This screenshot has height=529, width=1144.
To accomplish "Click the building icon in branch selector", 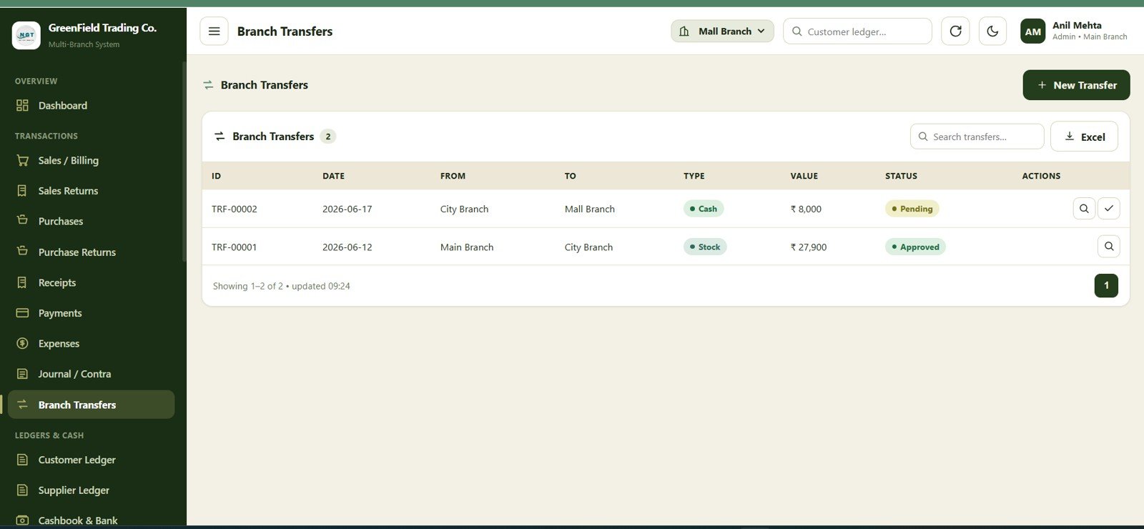I will click(x=684, y=31).
